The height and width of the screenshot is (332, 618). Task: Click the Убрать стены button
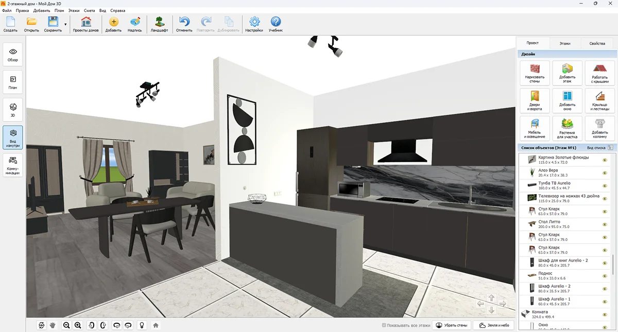click(x=452, y=325)
